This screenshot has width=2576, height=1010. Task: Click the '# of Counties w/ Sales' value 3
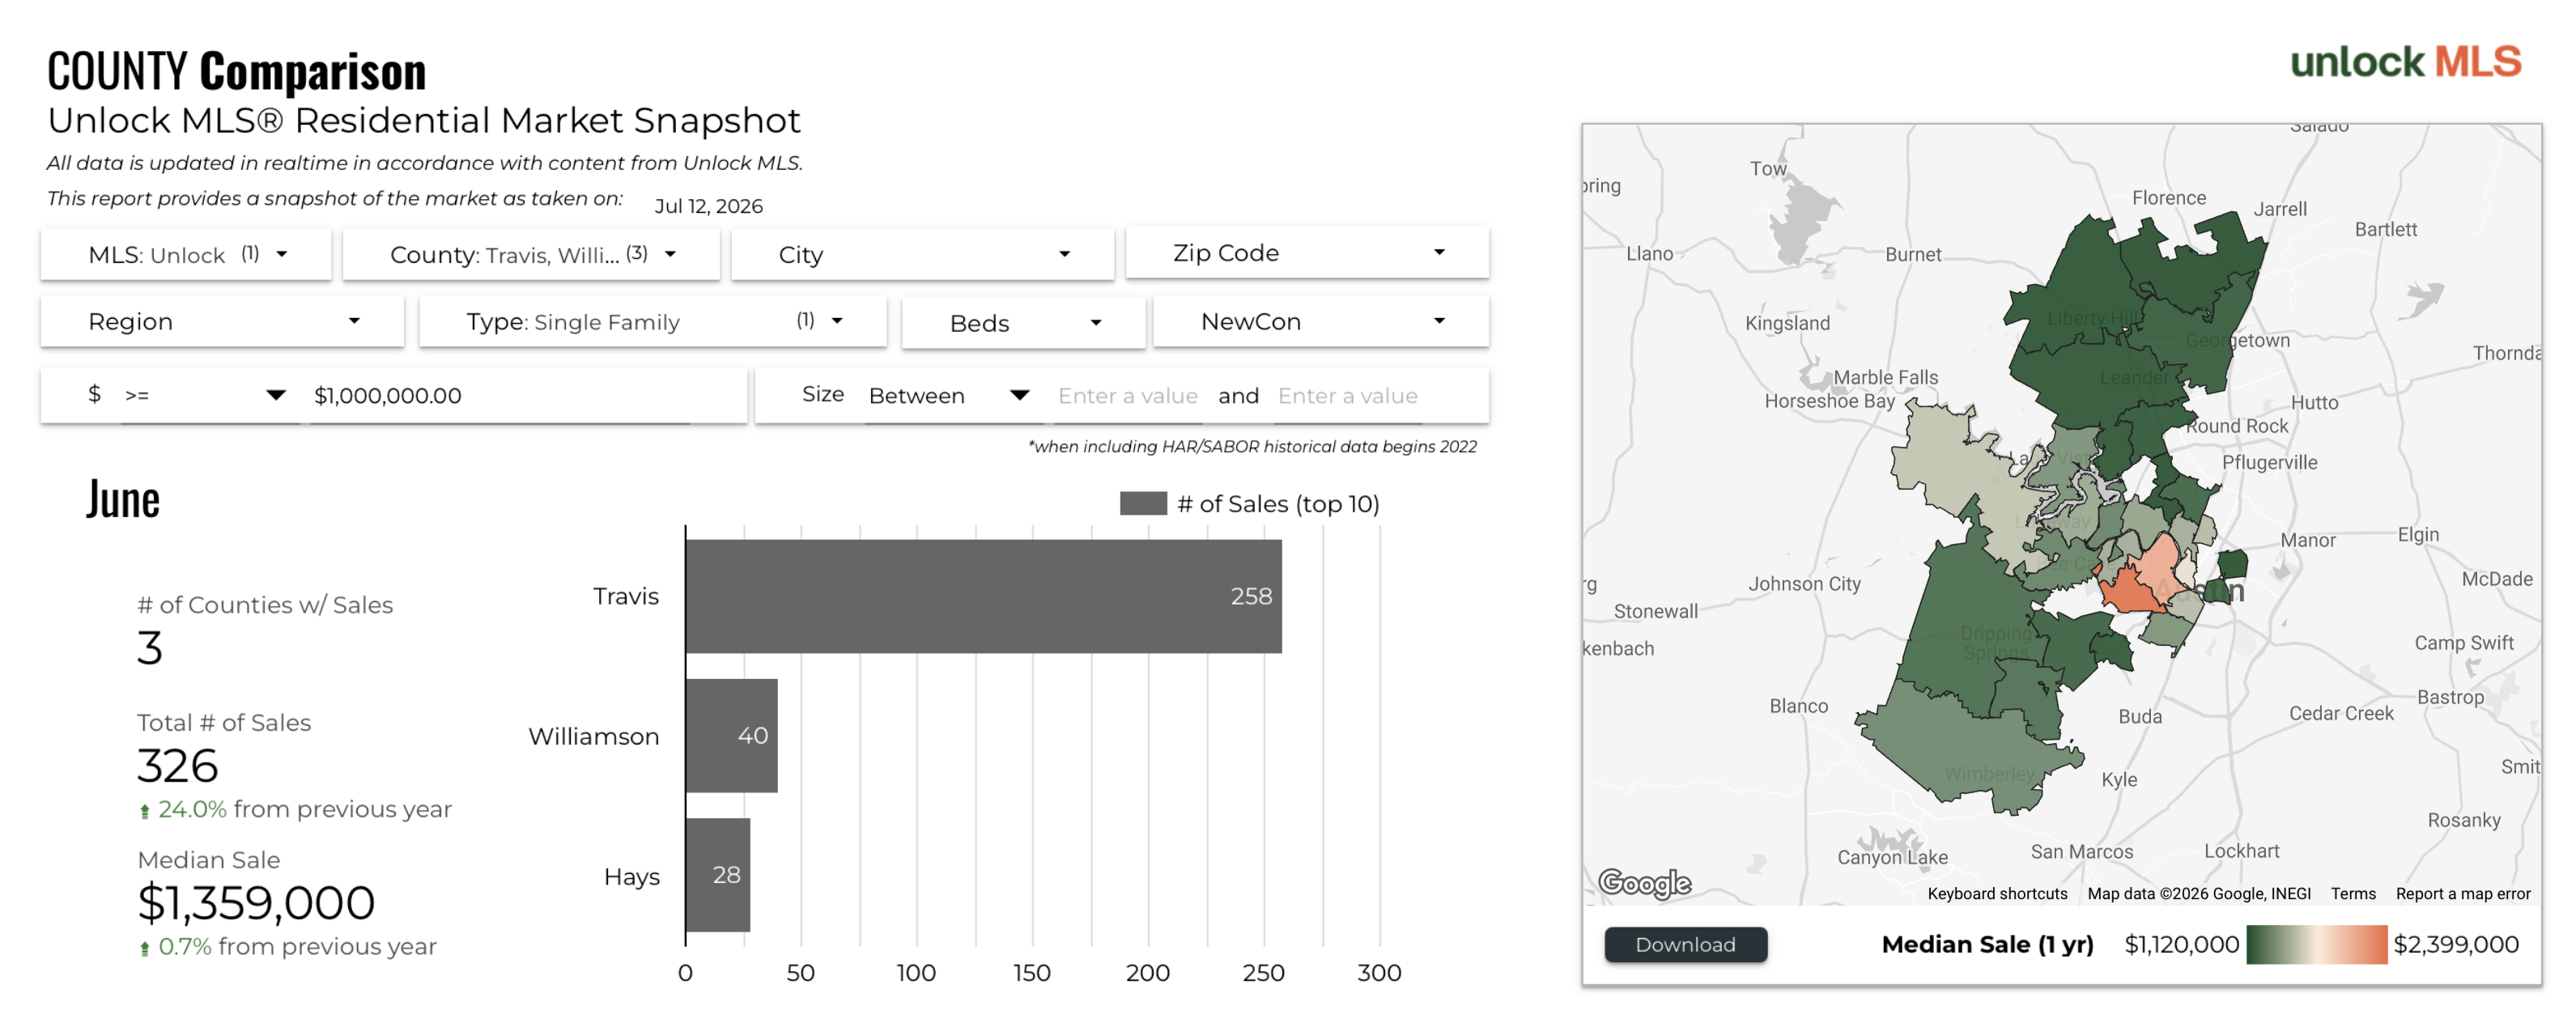click(149, 648)
